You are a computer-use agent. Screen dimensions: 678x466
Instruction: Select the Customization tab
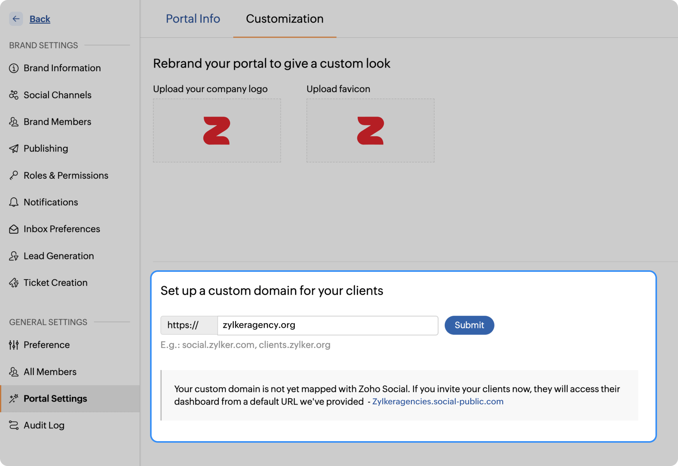[285, 19]
